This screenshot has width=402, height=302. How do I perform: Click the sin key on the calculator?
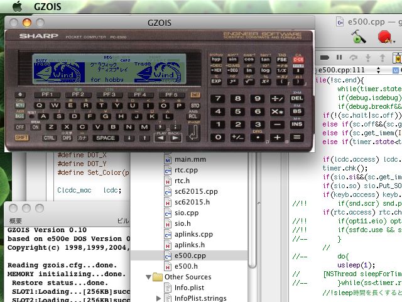[232, 59]
